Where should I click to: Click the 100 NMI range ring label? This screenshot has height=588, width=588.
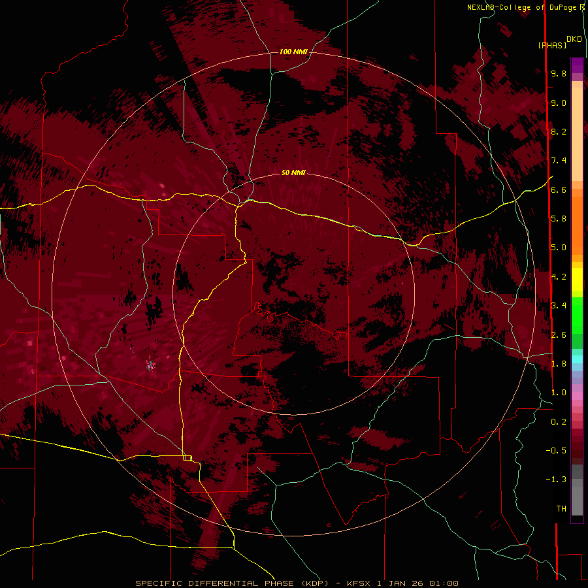click(x=293, y=52)
